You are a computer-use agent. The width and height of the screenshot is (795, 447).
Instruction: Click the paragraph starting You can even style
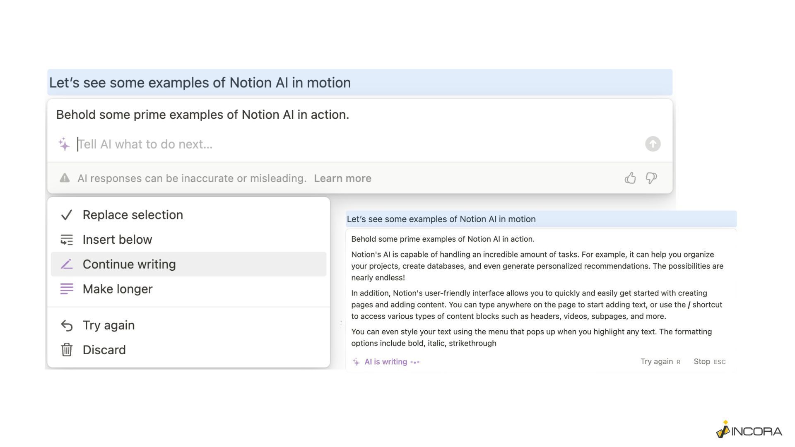(532, 337)
